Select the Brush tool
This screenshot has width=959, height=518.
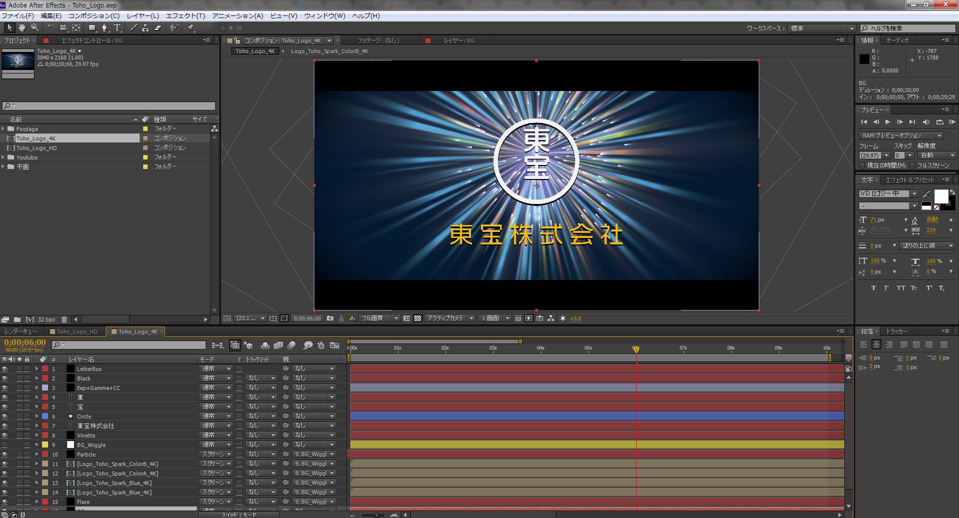click(133, 28)
